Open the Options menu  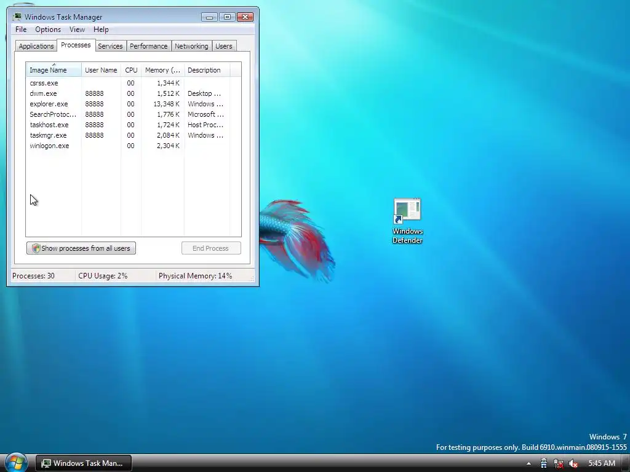48,29
